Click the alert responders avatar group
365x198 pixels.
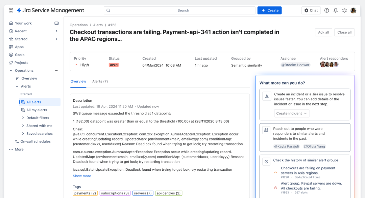coord(329,64)
